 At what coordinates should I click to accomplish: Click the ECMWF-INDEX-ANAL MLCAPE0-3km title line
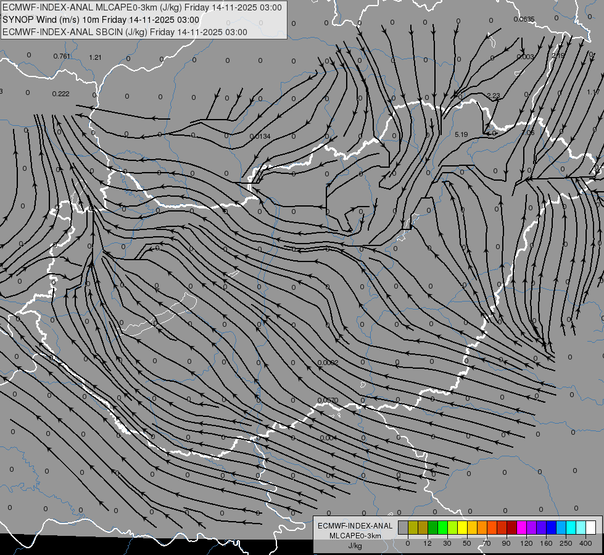(x=142, y=7)
